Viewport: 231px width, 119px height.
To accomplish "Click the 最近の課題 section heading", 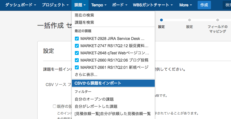I will point(83,31).
